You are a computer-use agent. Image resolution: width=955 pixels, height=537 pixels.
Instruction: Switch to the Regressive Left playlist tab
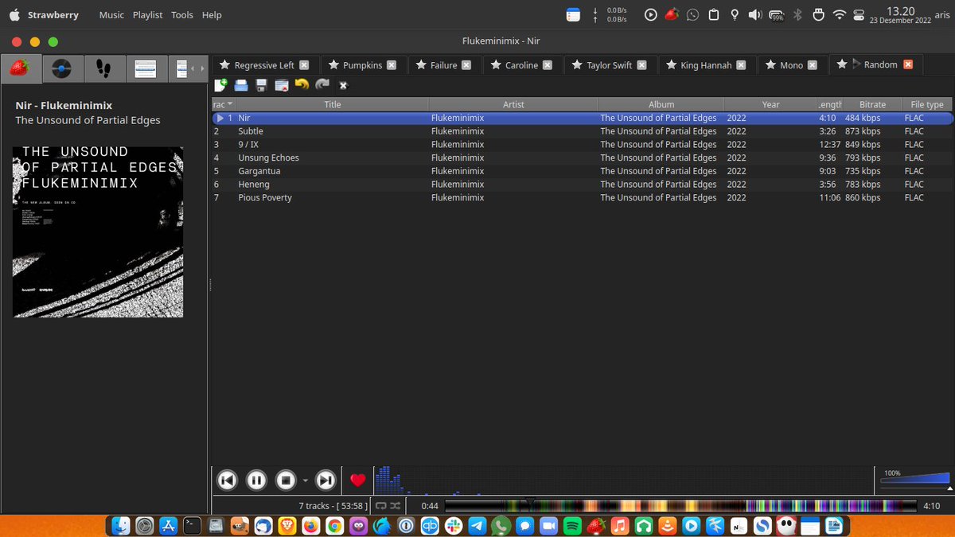tap(264, 65)
